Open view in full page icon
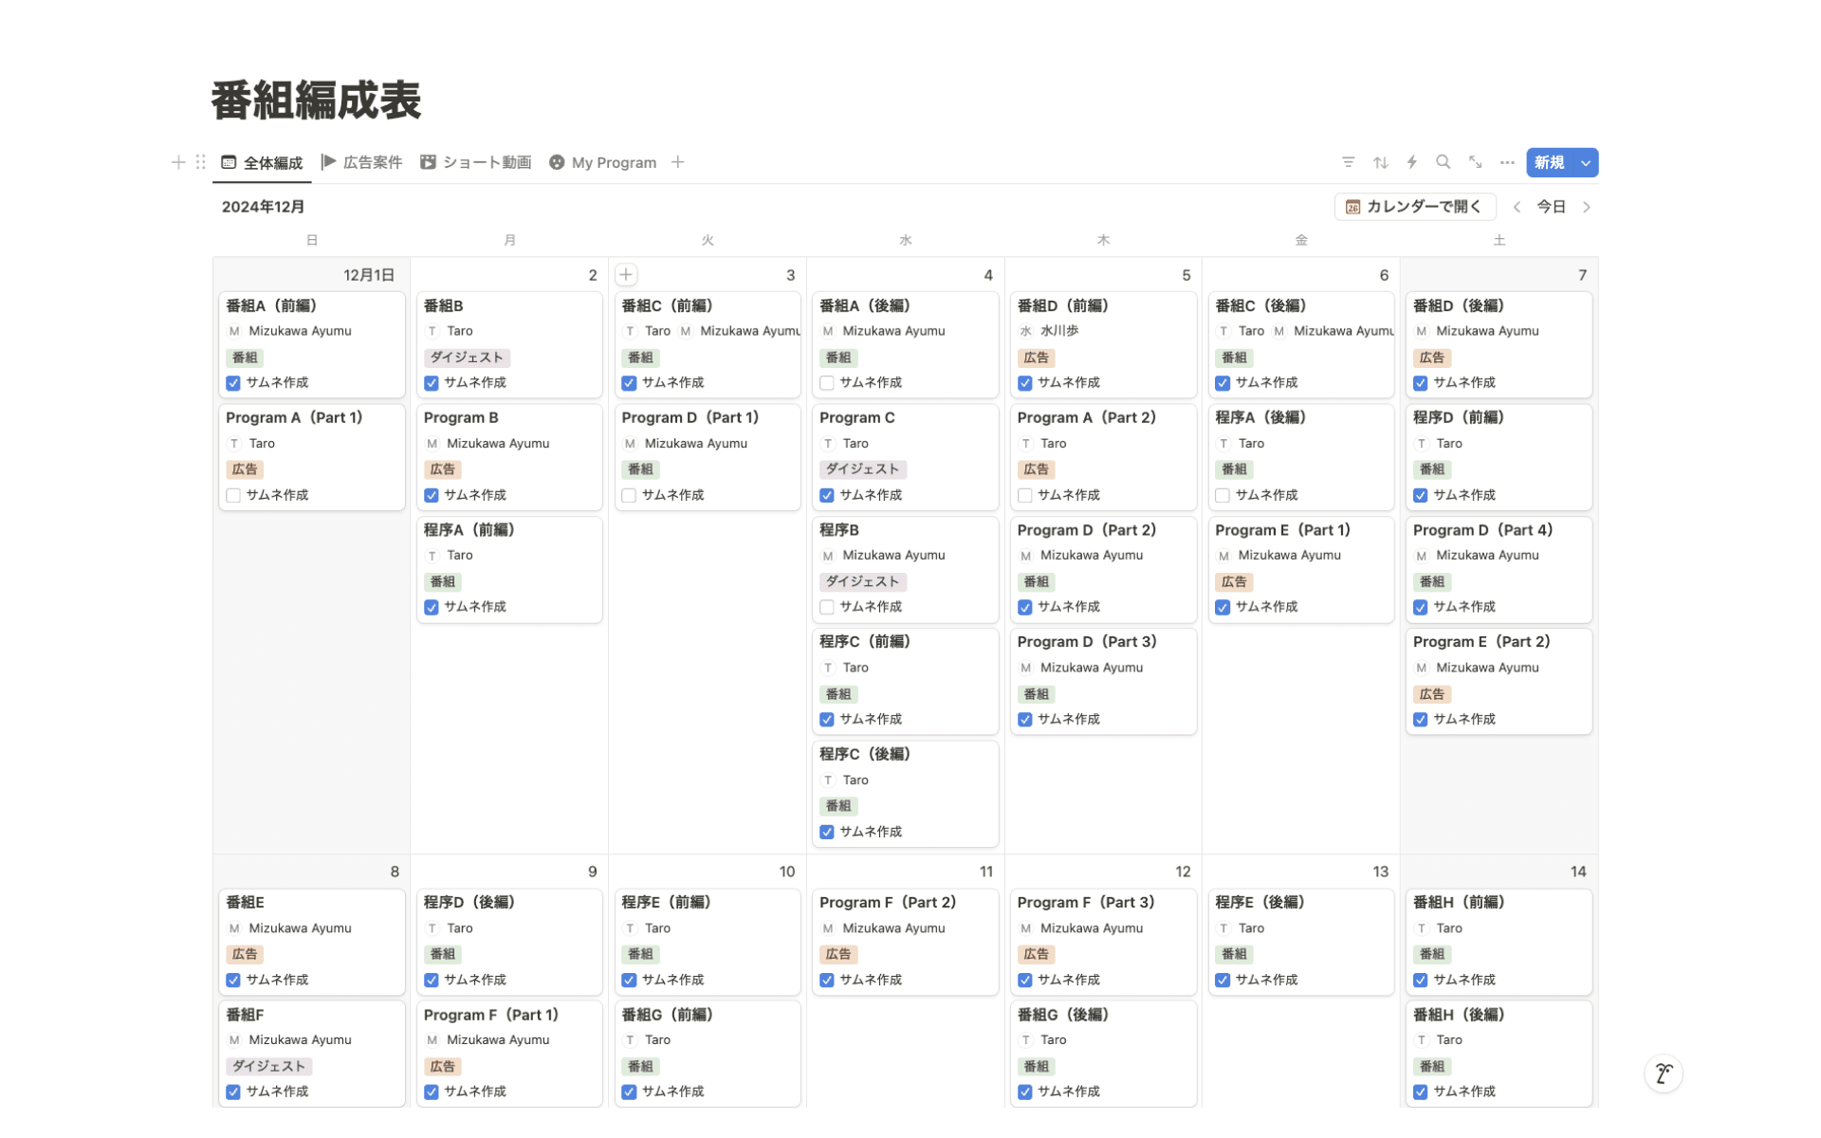This screenshot has width=1821, height=1138. 1475,162
